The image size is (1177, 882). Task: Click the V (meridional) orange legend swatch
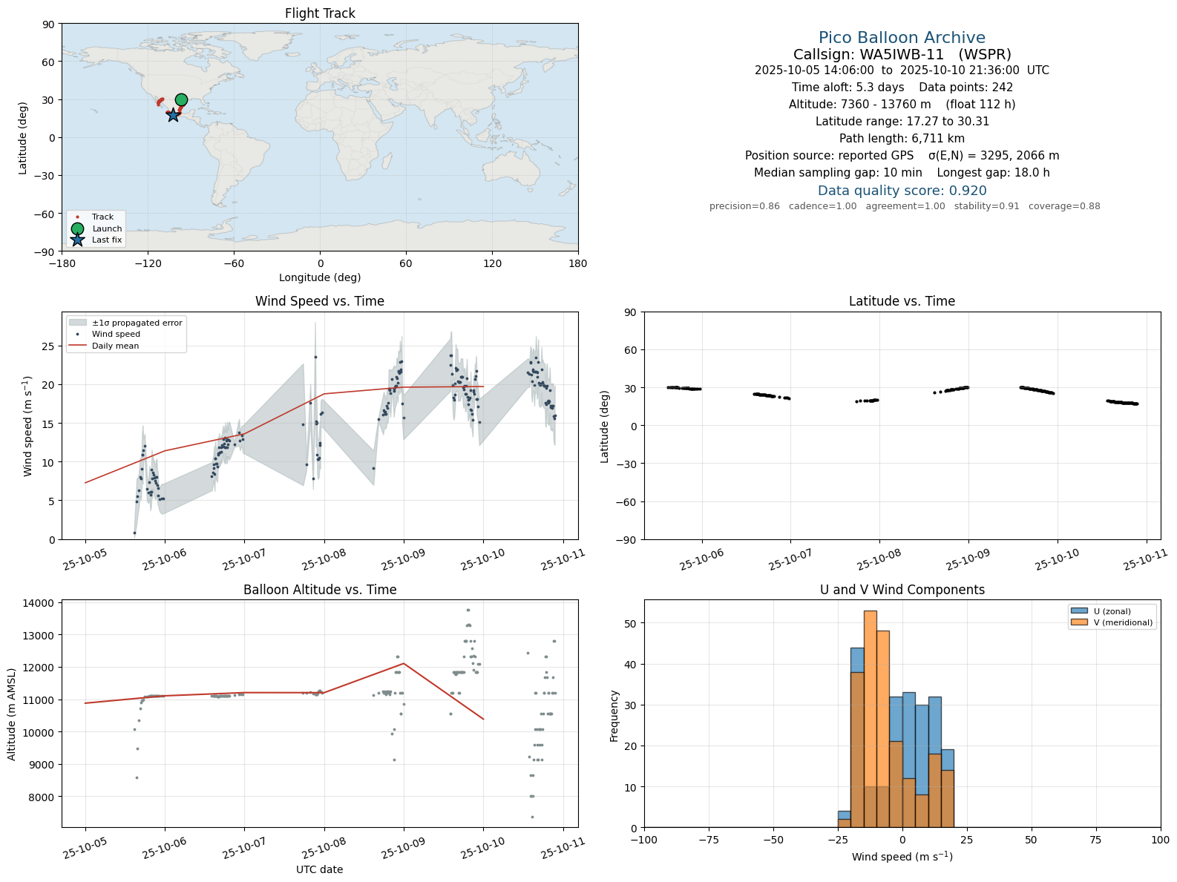tap(1079, 622)
